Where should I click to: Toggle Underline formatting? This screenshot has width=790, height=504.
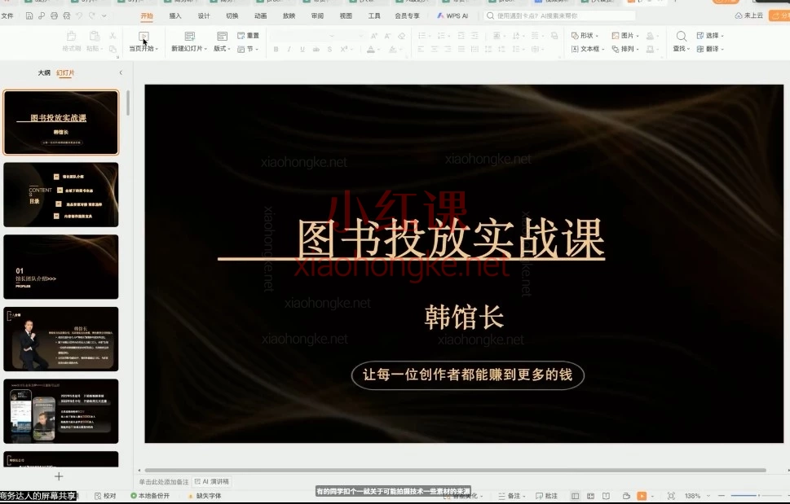click(302, 50)
